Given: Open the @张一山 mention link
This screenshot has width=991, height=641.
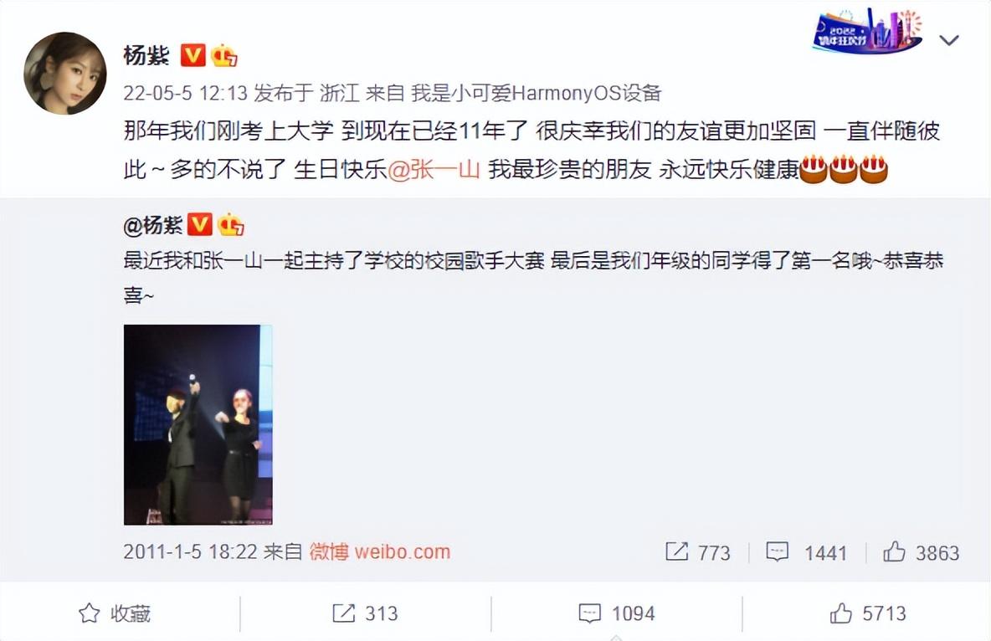Looking at the screenshot, I should pos(434,169).
